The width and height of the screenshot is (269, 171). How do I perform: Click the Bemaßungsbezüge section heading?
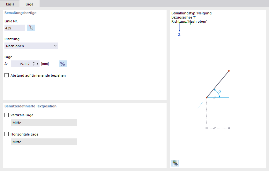[20, 13]
